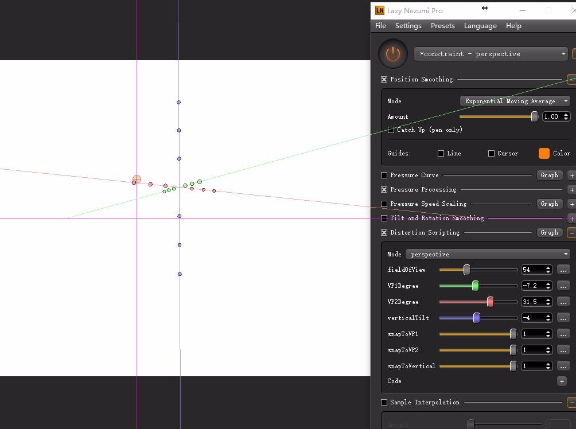Click the fieldOfView value field showing 54

click(536, 270)
